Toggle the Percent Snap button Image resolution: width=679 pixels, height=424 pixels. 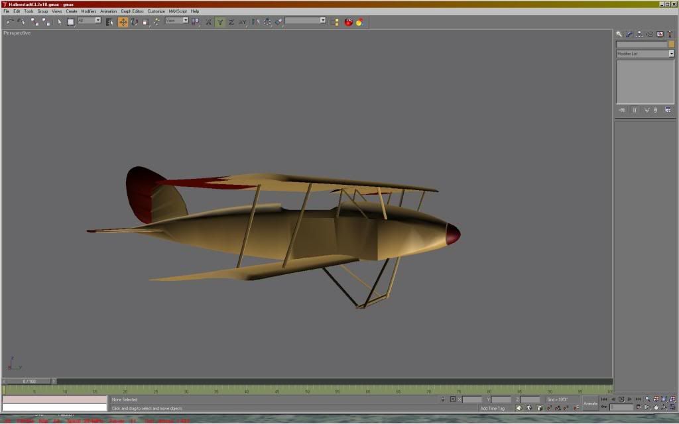pos(566,408)
